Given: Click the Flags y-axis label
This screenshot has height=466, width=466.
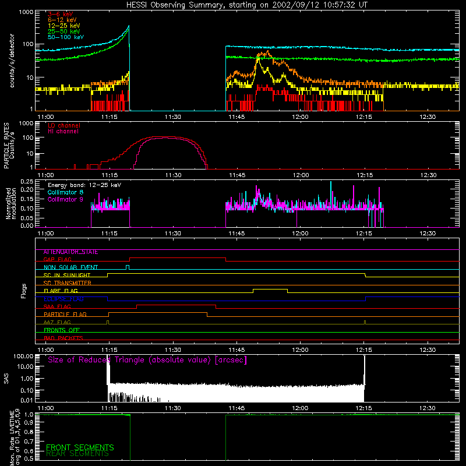Looking at the screenshot, I should 24,291.
